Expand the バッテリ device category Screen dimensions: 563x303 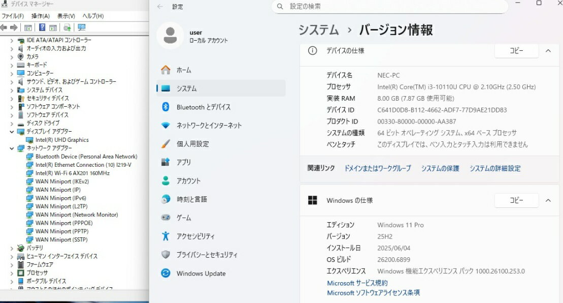pos(12,248)
